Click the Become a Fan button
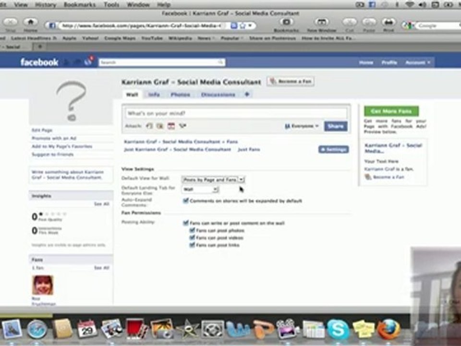The width and height of the screenshot is (461, 346). [291, 82]
